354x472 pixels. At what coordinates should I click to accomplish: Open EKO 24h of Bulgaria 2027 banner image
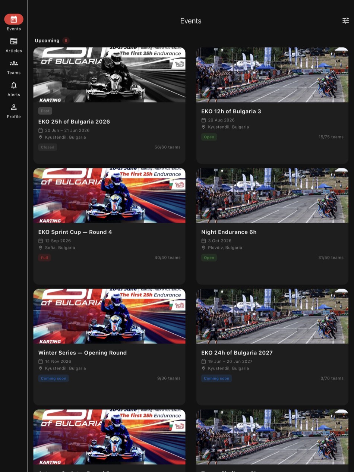[272, 316]
